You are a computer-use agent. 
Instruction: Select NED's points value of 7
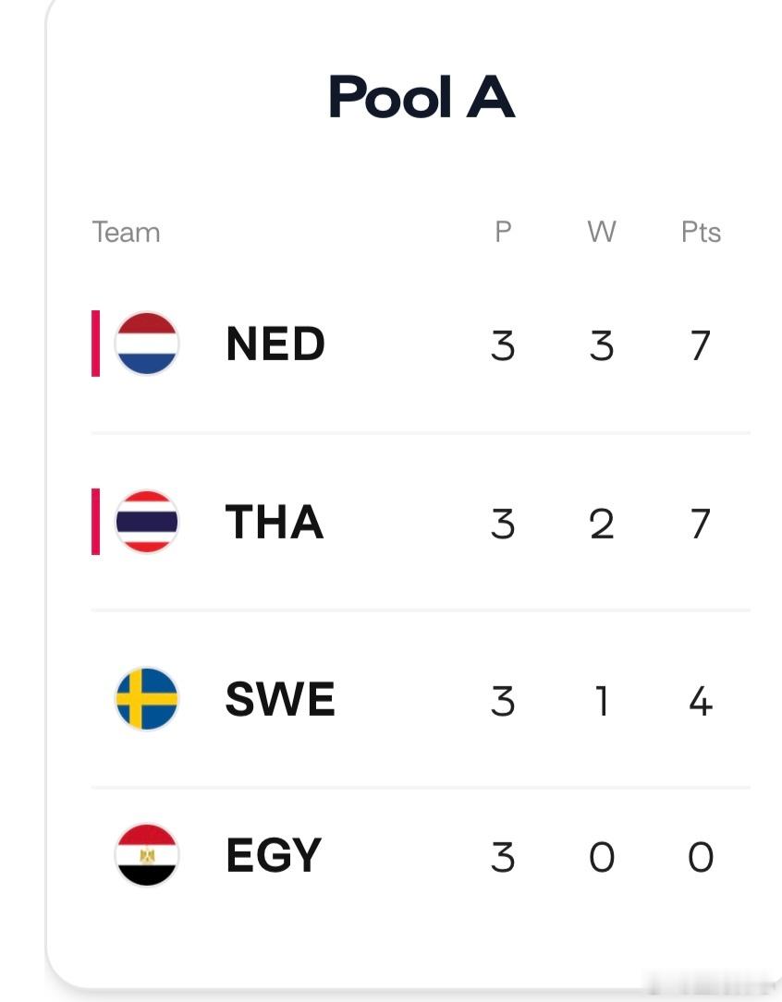point(701,345)
